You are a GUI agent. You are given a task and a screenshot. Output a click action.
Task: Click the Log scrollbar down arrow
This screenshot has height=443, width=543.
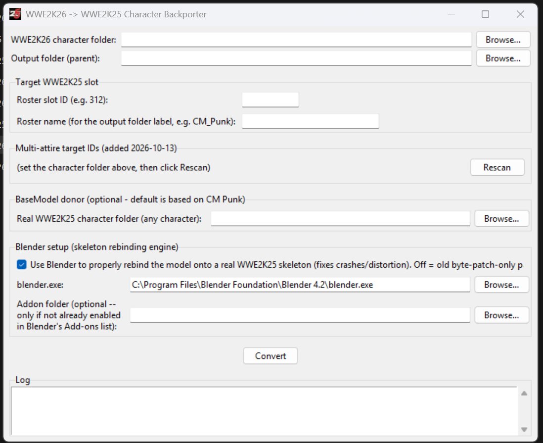pyautogui.click(x=524, y=430)
